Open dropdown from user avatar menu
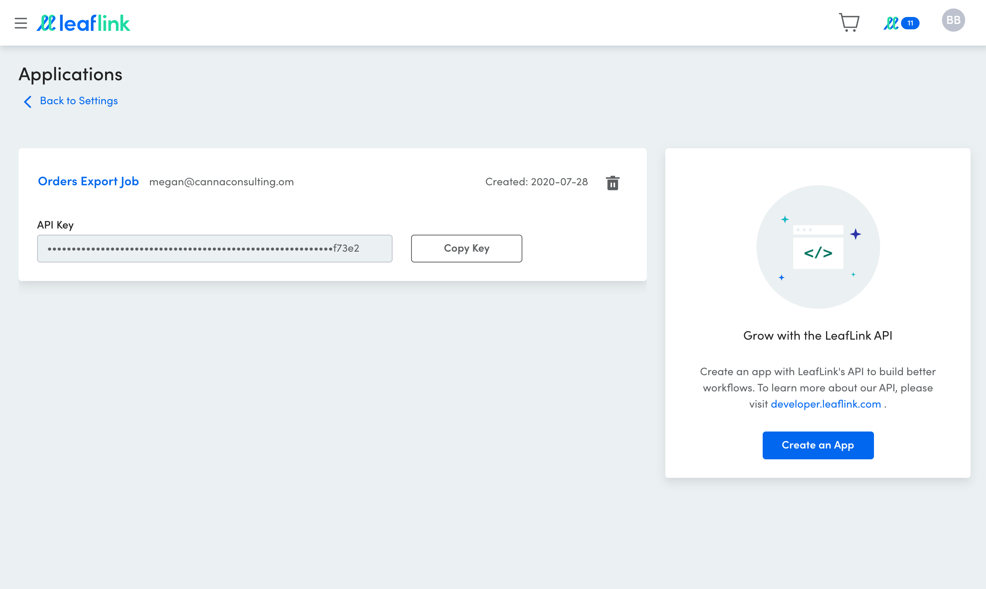The height and width of the screenshot is (589, 986). point(952,20)
